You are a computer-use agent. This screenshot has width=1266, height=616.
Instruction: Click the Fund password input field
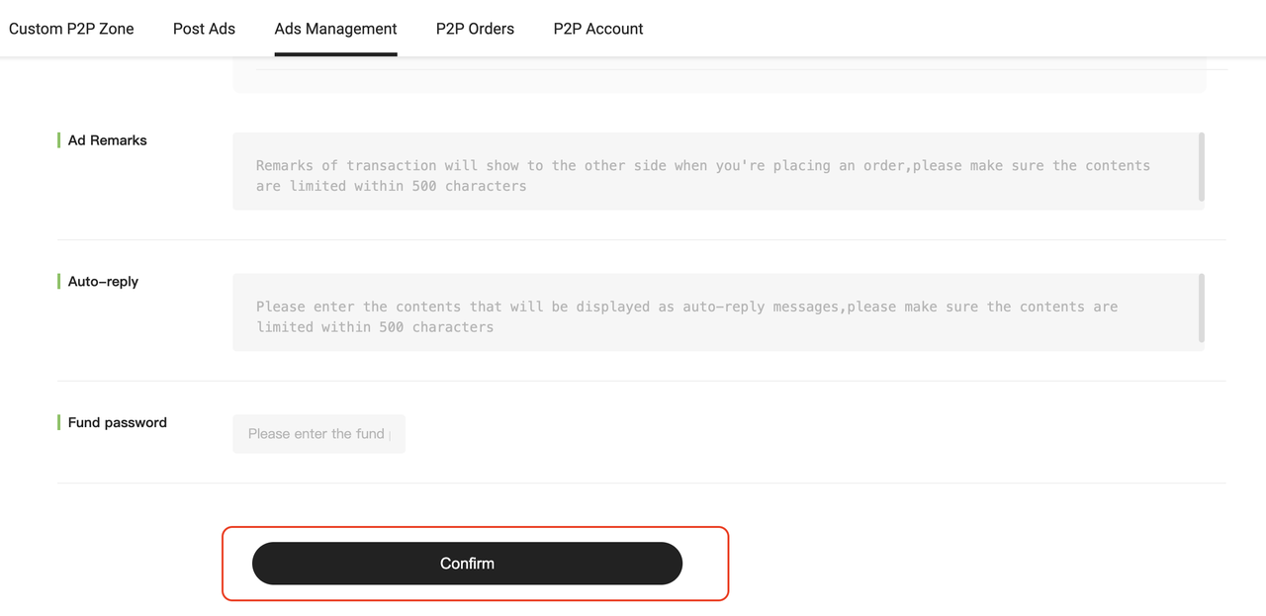click(x=318, y=434)
